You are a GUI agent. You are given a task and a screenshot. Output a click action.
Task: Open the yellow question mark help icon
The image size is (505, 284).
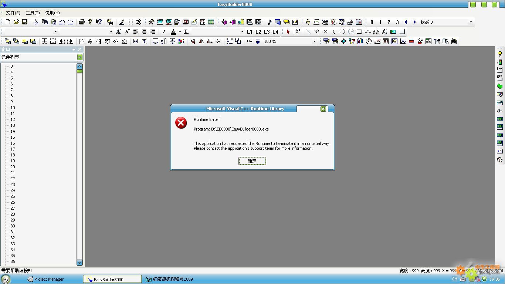pos(90,22)
